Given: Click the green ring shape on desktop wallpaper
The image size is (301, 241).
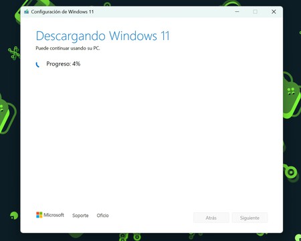Looking at the screenshot, I should 291,172.
